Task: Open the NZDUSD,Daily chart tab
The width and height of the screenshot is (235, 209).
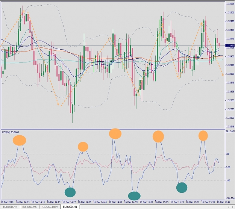Action: click(50, 207)
